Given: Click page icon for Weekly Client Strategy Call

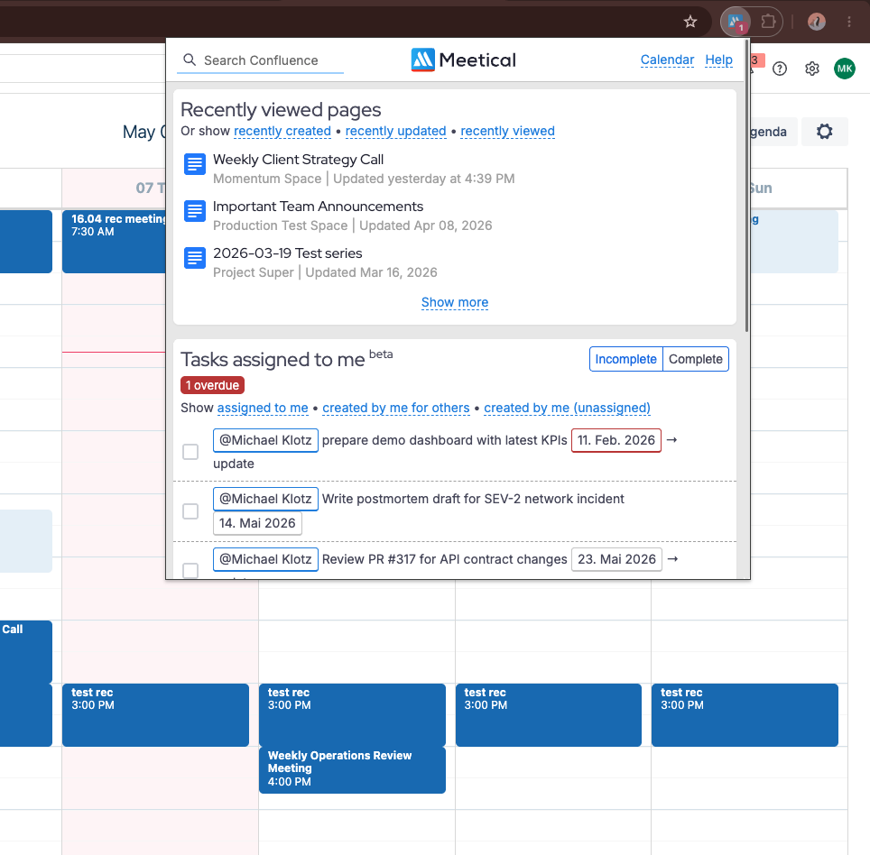Looking at the screenshot, I should click(195, 164).
